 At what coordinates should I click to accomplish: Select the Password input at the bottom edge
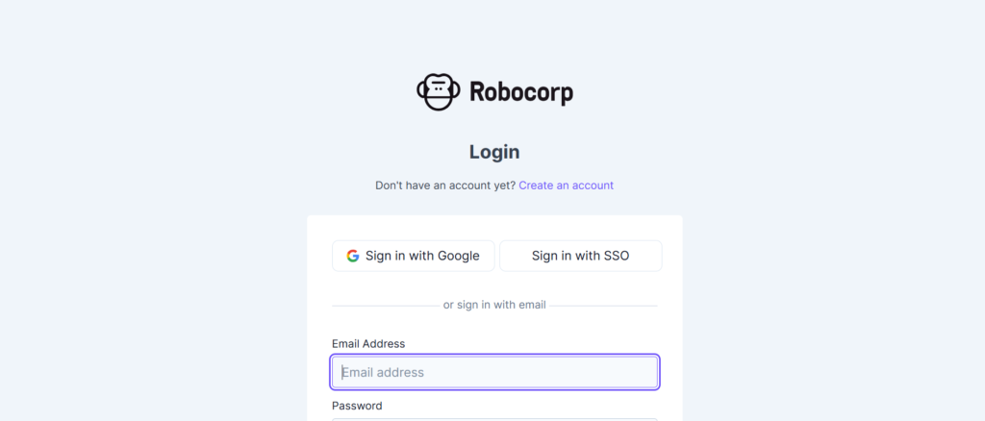pyautogui.click(x=494, y=418)
